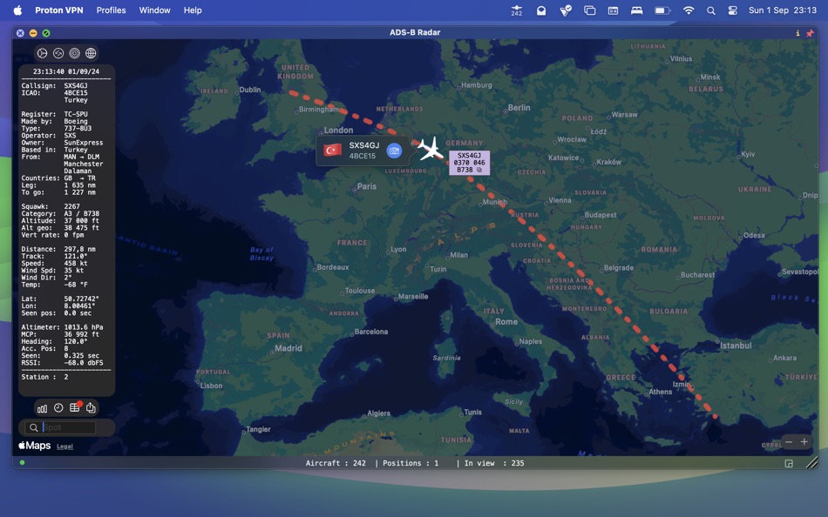
Task: Toggle the green status dot in status bar
Action: tap(22, 463)
